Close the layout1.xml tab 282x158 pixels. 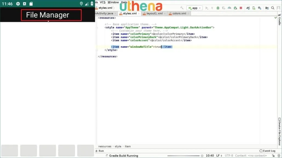pyautogui.click(x=165, y=14)
